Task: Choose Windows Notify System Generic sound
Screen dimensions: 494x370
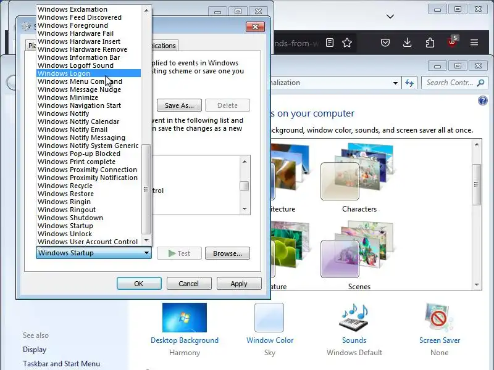Action: [x=88, y=146]
